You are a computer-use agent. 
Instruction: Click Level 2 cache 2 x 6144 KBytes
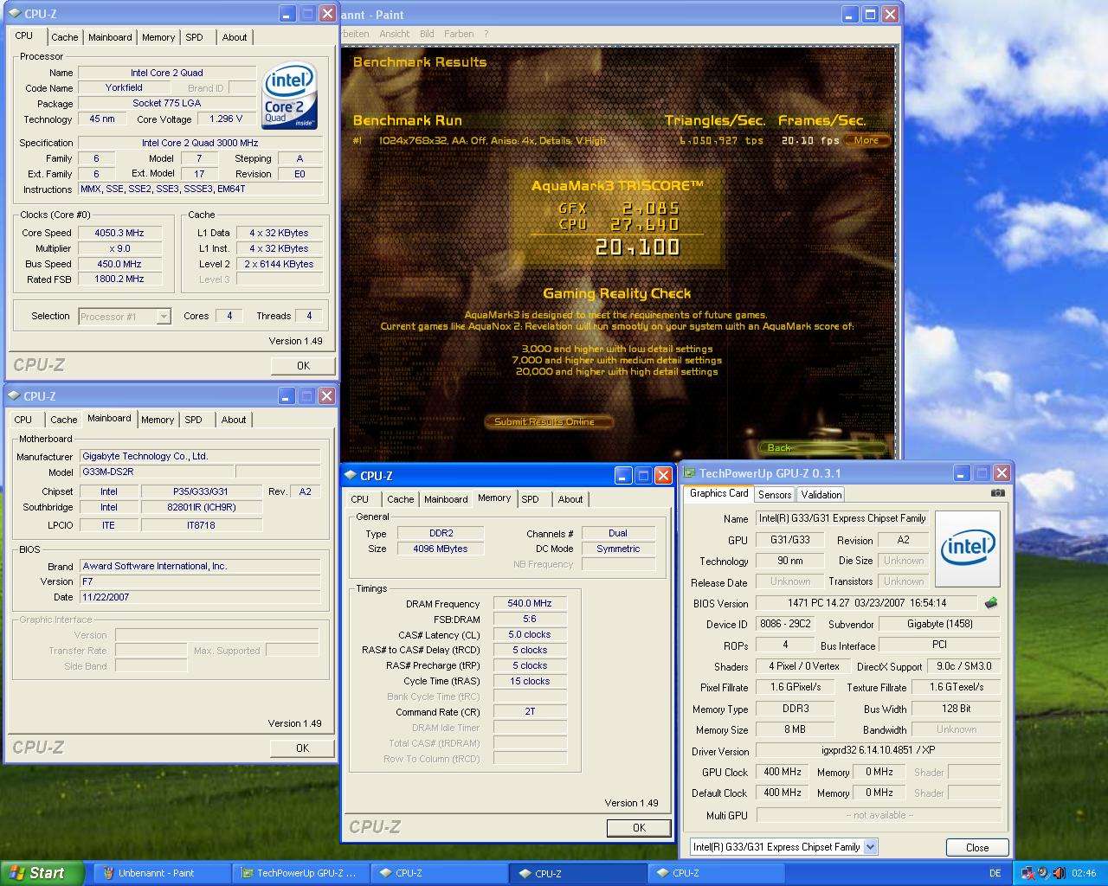click(x=279, y=264)
